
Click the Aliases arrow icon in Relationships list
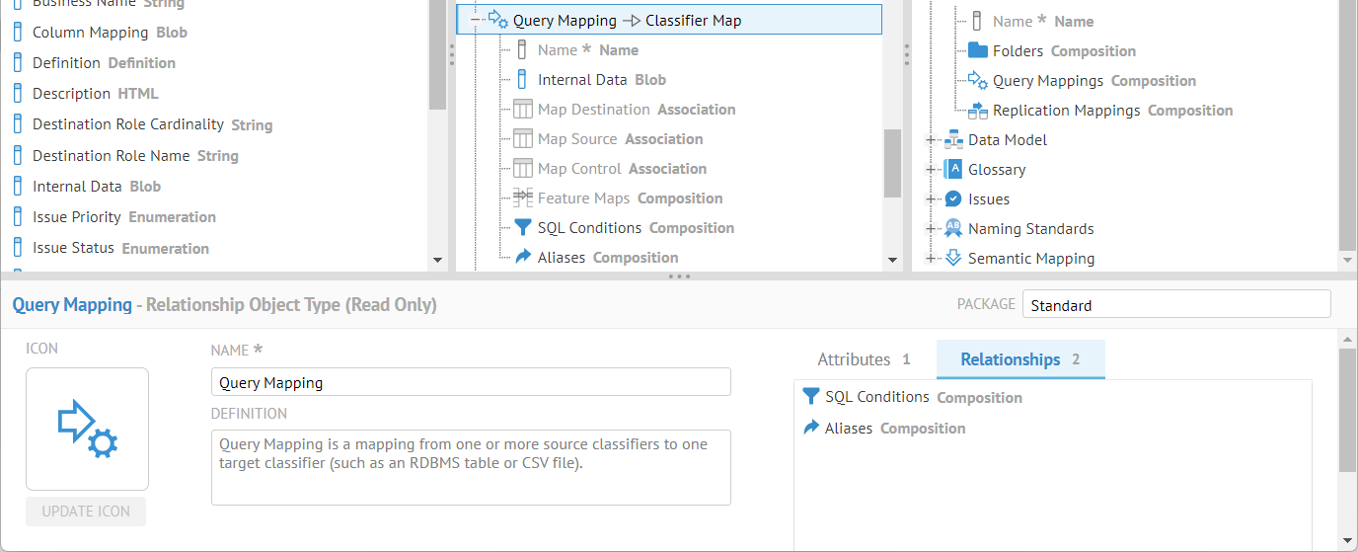(811, 428)
